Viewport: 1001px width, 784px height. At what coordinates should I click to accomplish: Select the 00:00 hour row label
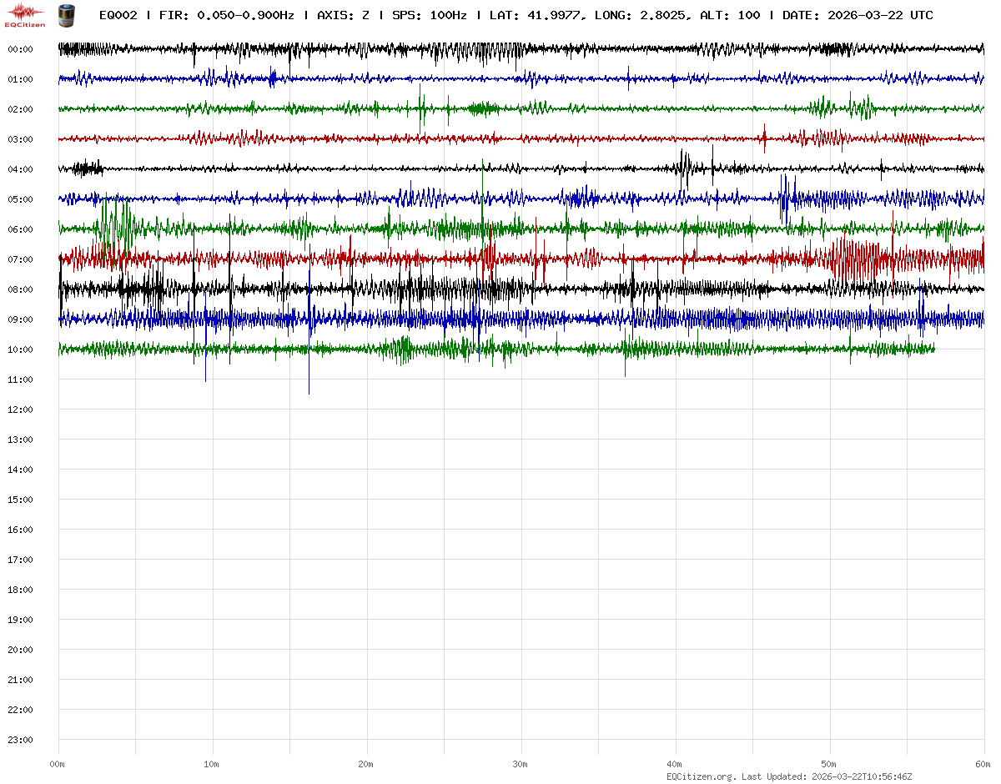(20, 49)
